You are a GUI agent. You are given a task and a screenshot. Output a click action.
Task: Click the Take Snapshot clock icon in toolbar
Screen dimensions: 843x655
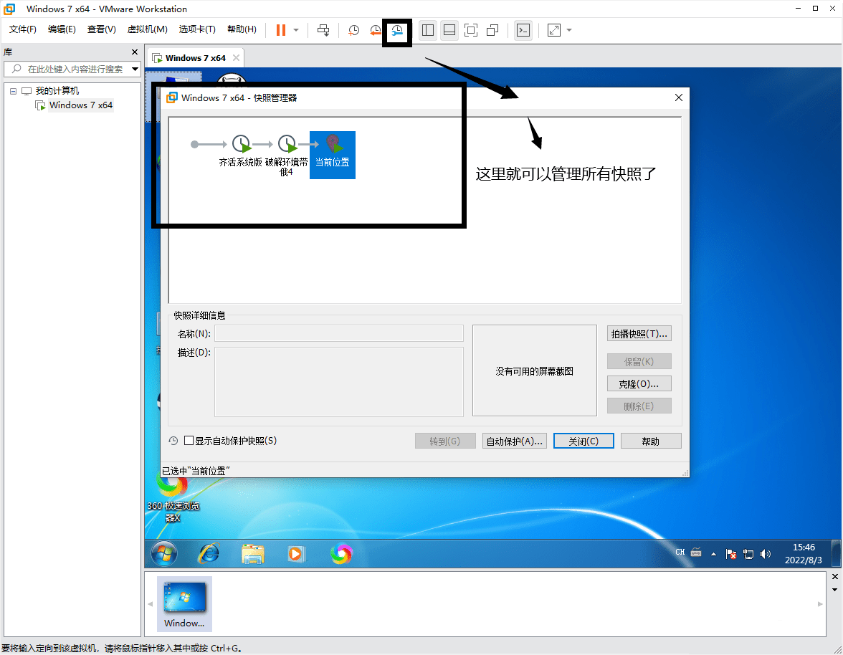[353, 30]
